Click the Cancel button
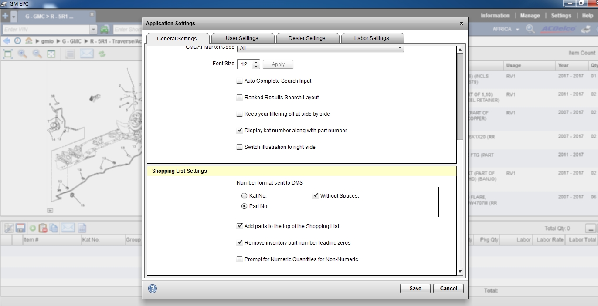598x306 pixels. pos(448,289)
